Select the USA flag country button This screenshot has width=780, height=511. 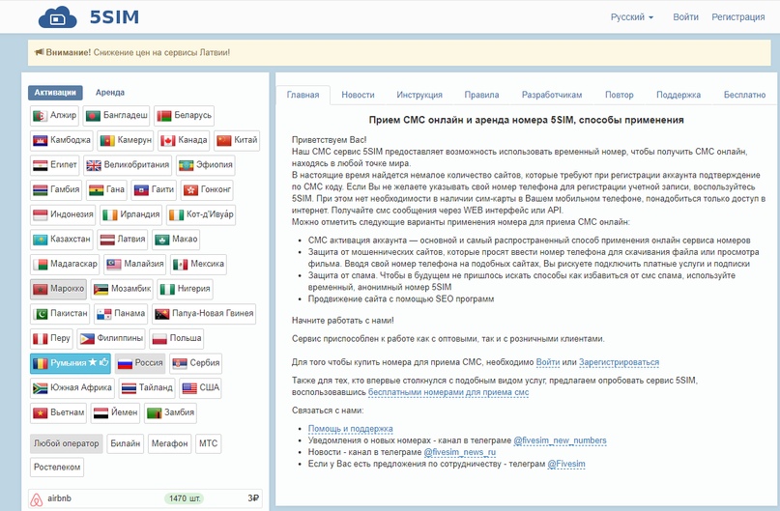200,388
